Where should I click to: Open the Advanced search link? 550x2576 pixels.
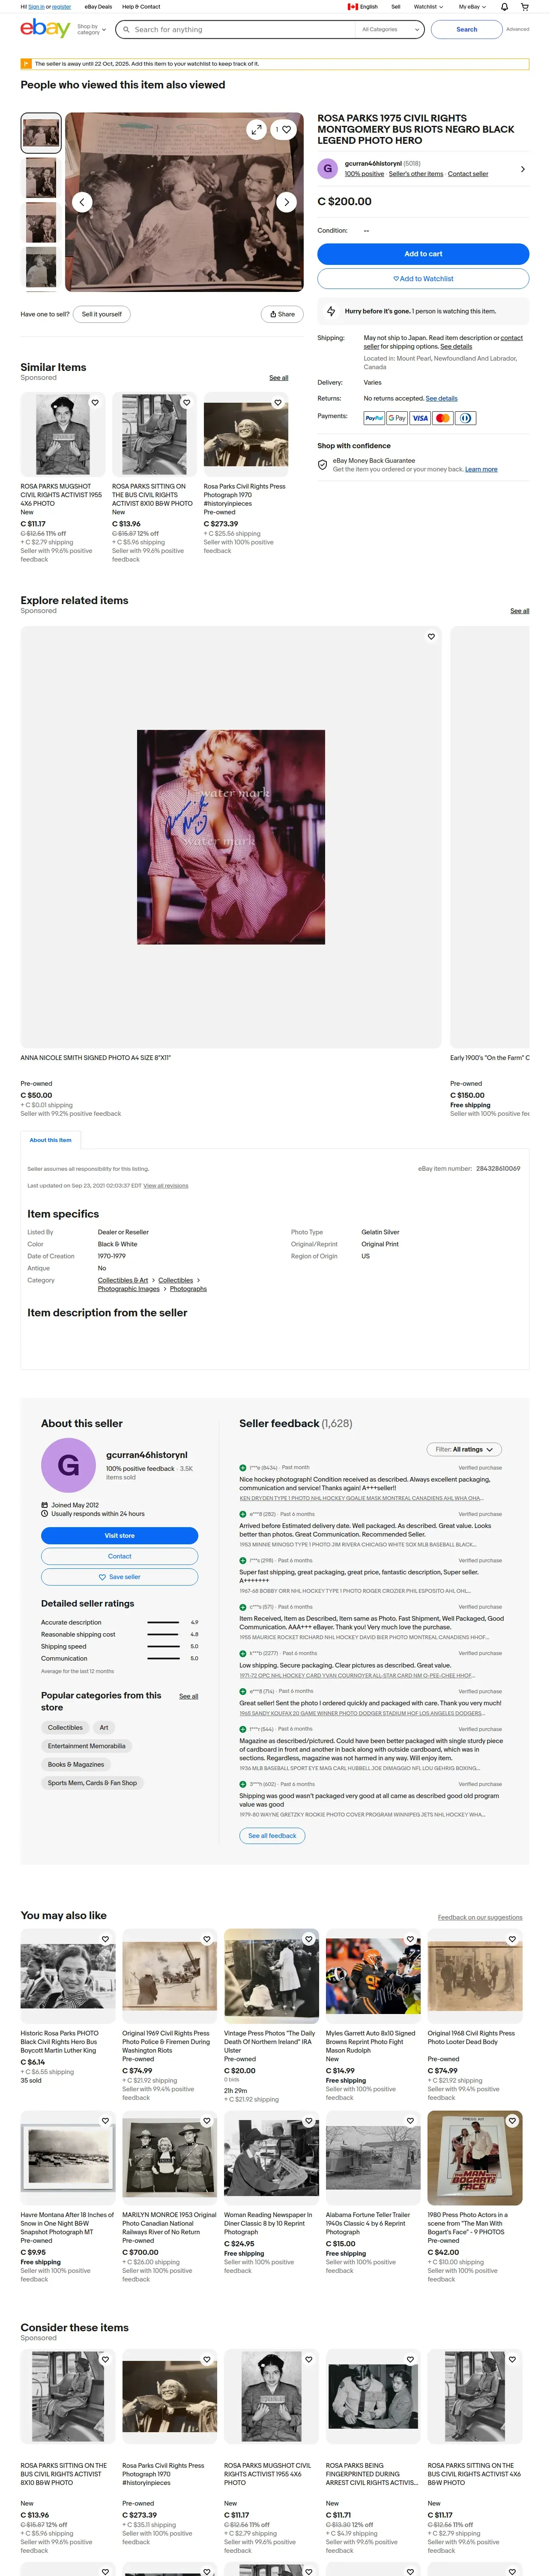pos(518,30)
